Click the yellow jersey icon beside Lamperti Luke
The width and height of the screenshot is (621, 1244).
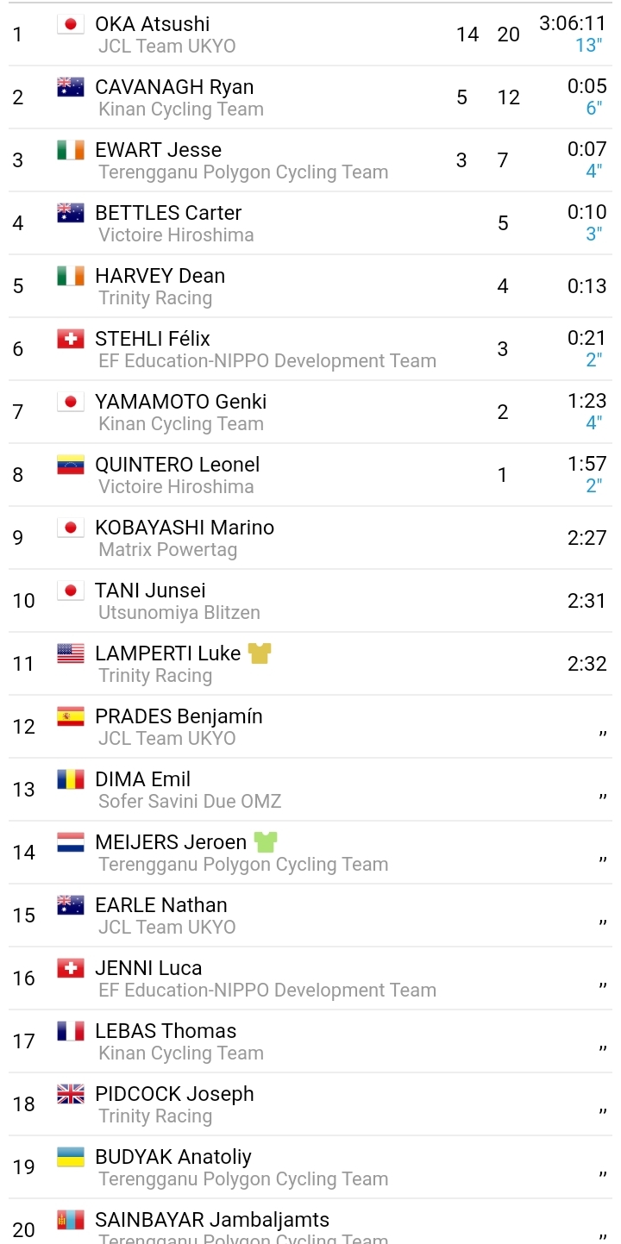click(x=260, y=653)
